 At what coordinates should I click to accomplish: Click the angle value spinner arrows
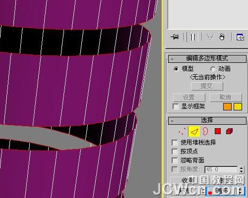pyautogui.click(x=241, y=169)
